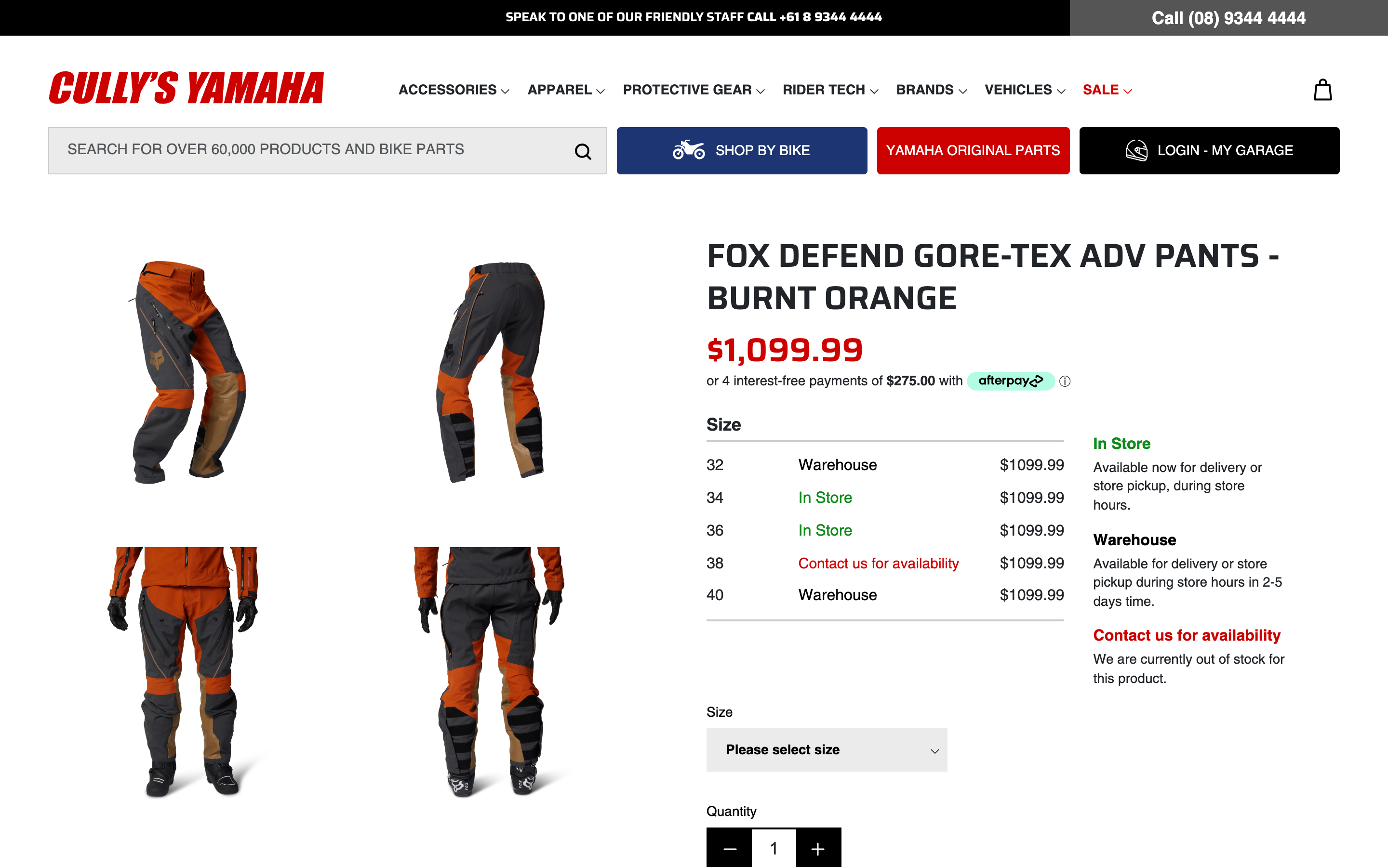Click the Shop By Bike button
Image resolution: width=1388 pixels, height=867 pixels.
coord(742,150)
